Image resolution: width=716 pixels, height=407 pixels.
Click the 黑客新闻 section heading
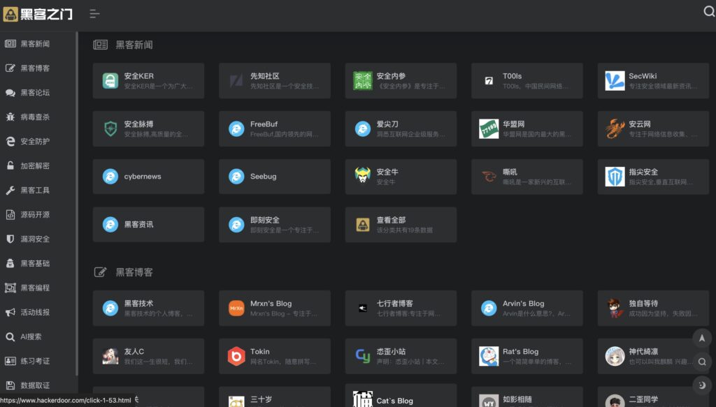tap(134, 45)
